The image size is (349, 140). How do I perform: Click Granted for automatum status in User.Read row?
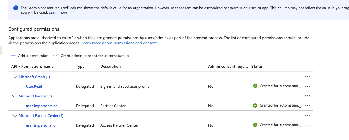click(x=281, y=86)
